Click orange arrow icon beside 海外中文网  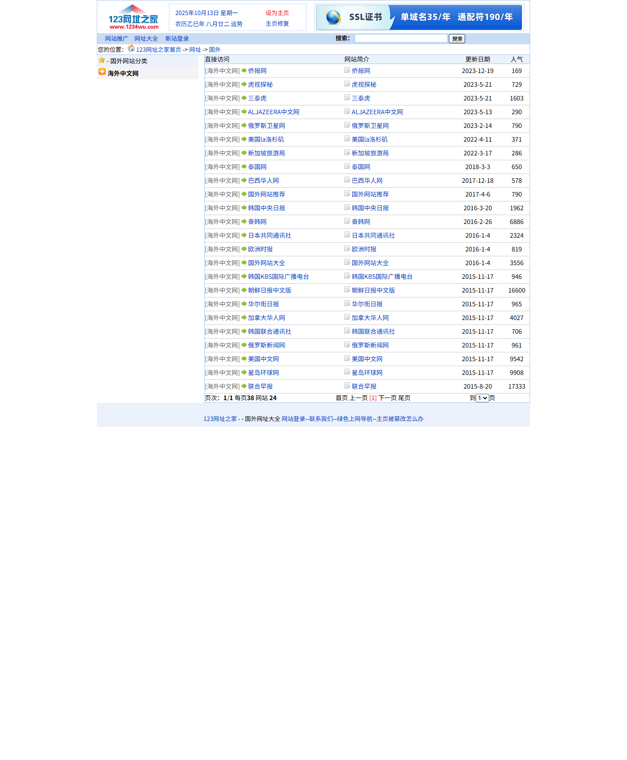click(x=102, y=72)
